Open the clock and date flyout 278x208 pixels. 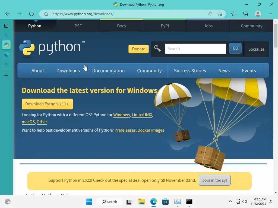258,201
